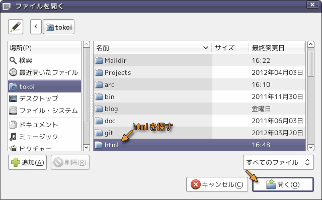Click the doc folder icon
Screen dimensions: 322x200
tap(99, 121)
